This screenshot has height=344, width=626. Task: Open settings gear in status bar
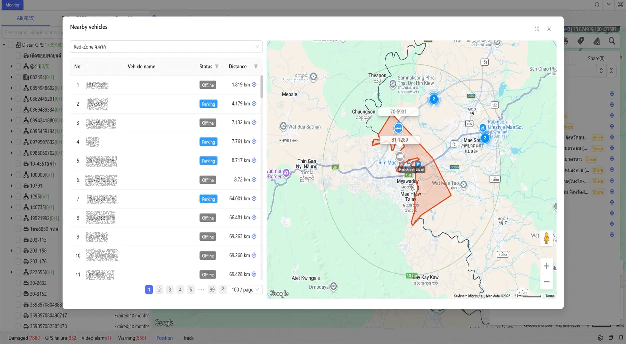click(x=600, y=338)
